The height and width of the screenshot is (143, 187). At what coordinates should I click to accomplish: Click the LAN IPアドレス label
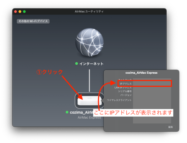(123, 88)
